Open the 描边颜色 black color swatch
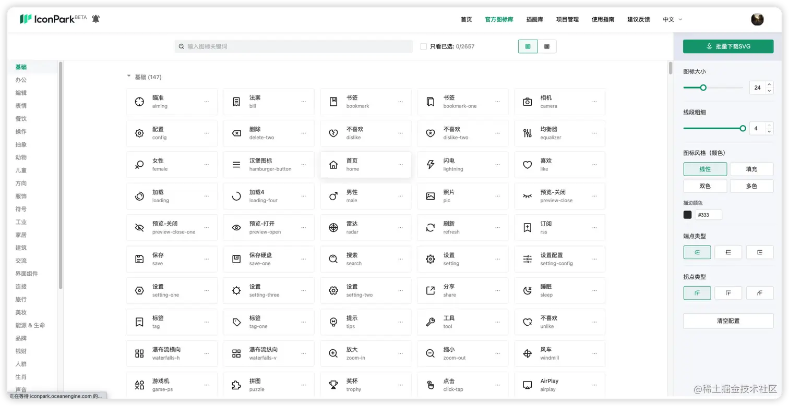Viewport: 789px width, 406px height. point(687,215)
